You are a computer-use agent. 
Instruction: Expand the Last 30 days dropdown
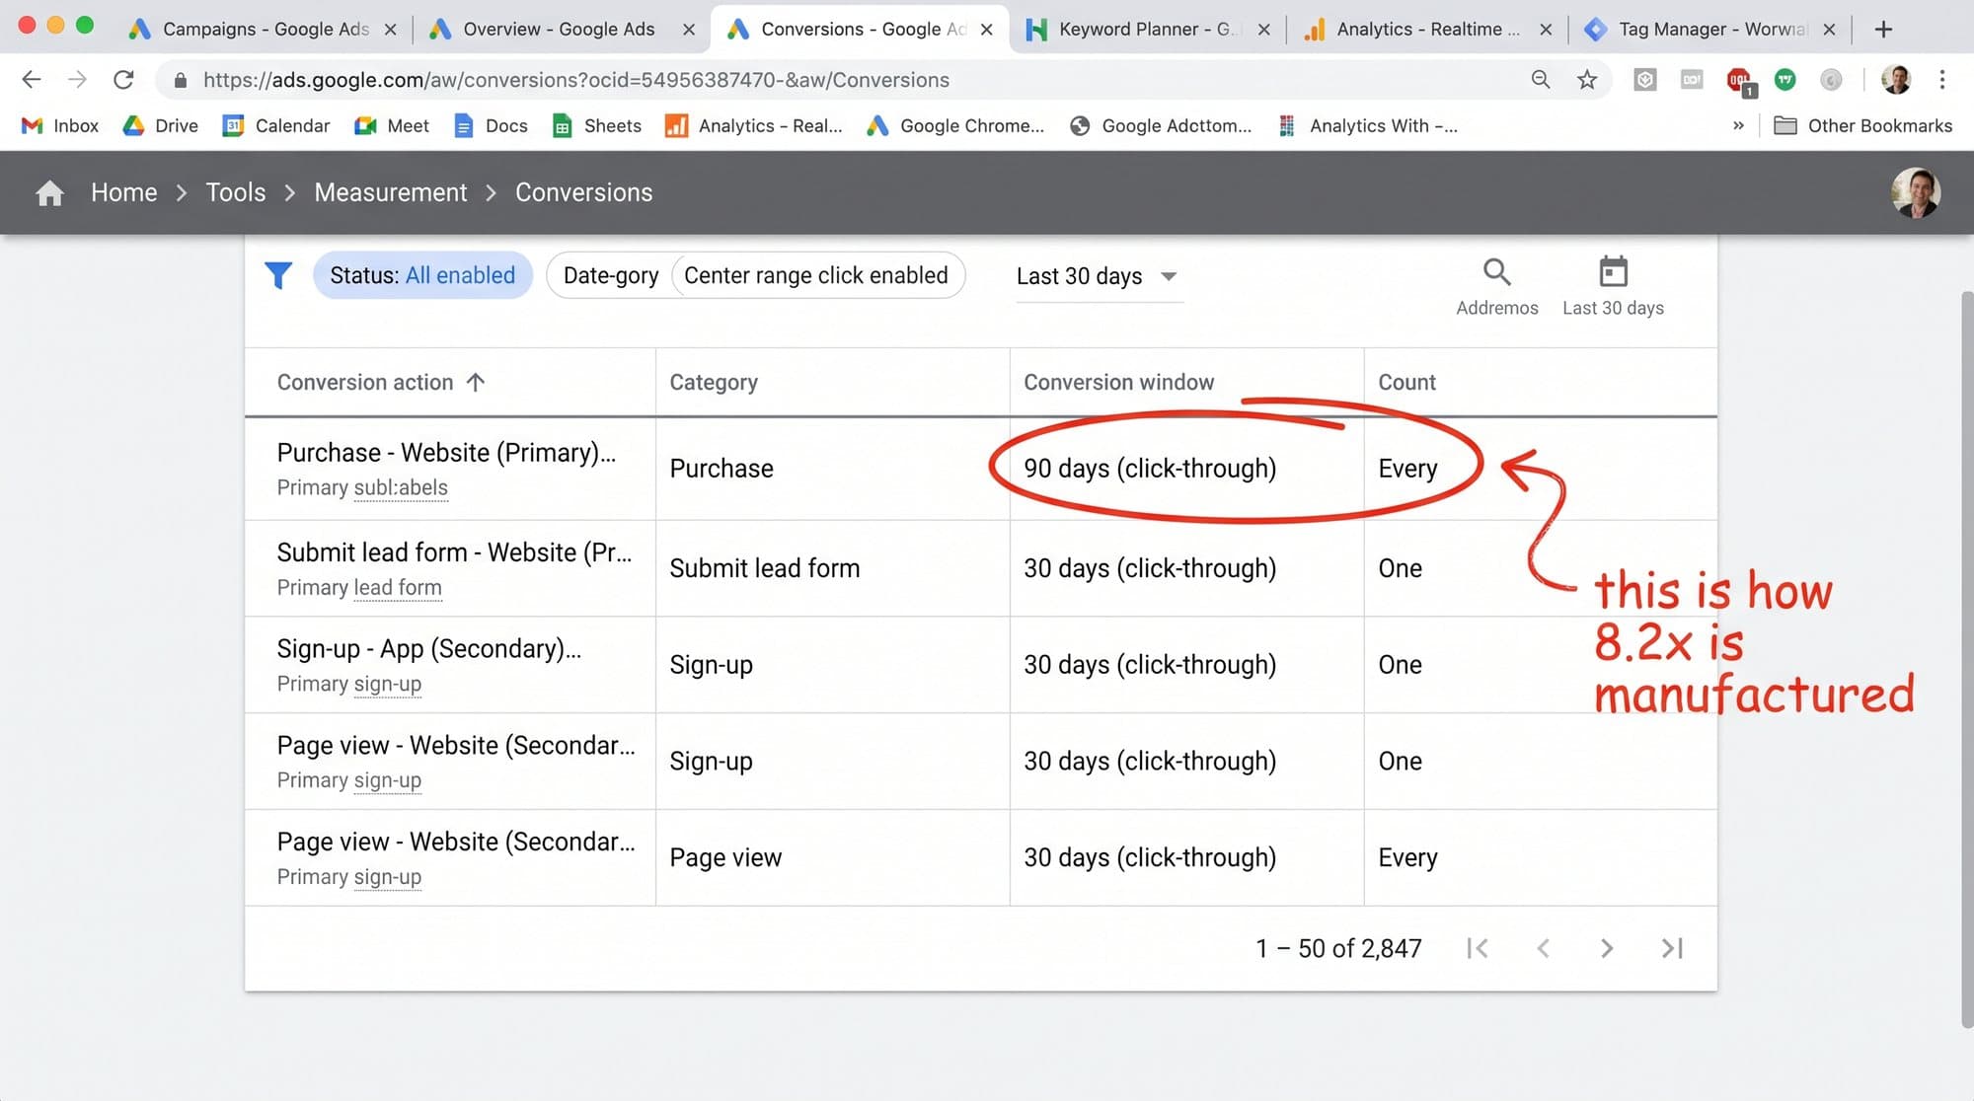point(1098,276)
